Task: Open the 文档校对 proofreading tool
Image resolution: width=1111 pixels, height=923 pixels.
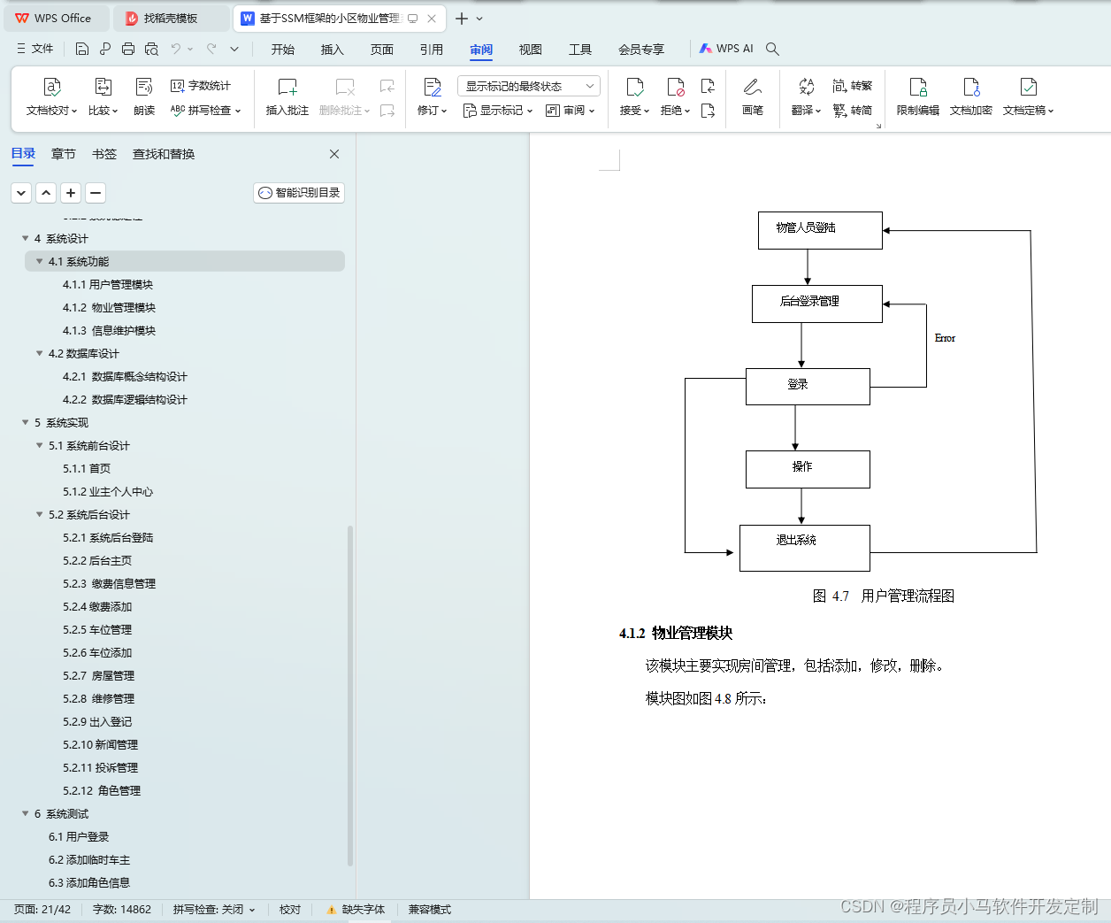Action: pyautogui.click(x=51, y=97)
